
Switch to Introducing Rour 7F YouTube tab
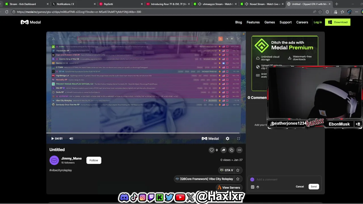point(167,4)
